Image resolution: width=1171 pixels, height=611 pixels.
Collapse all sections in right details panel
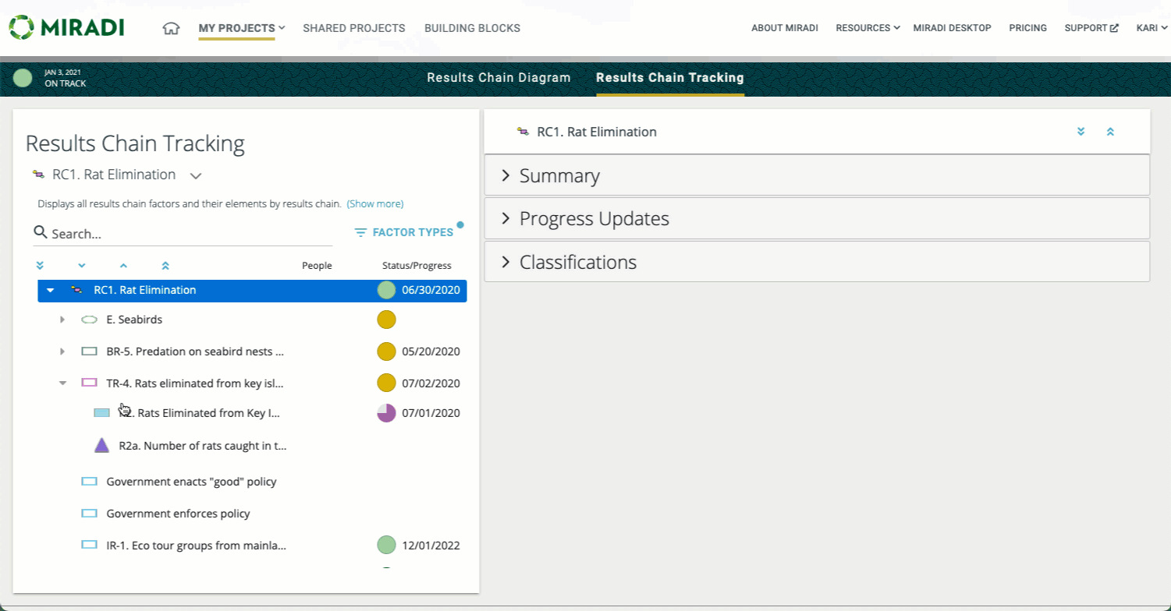(x=1109, y=132)
